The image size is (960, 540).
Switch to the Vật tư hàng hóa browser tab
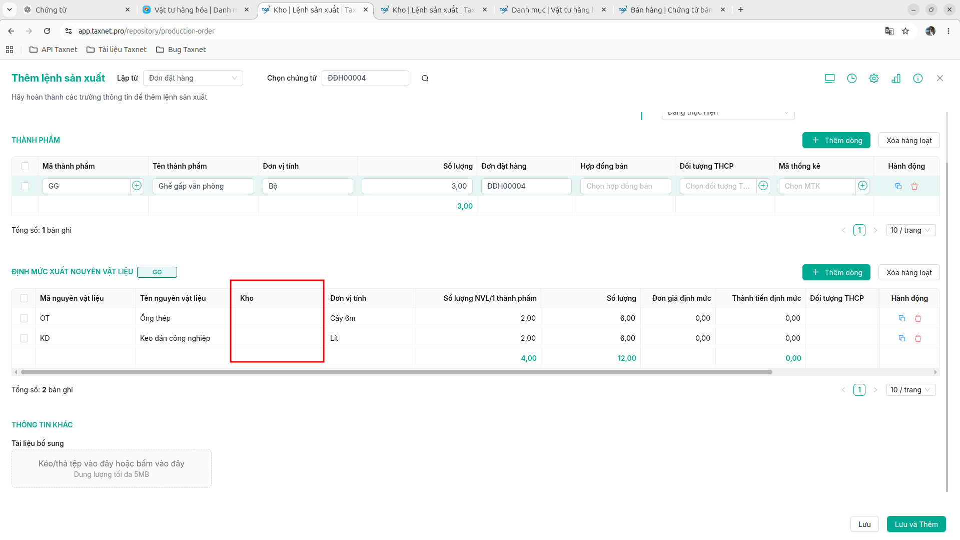tap(196, 10)
